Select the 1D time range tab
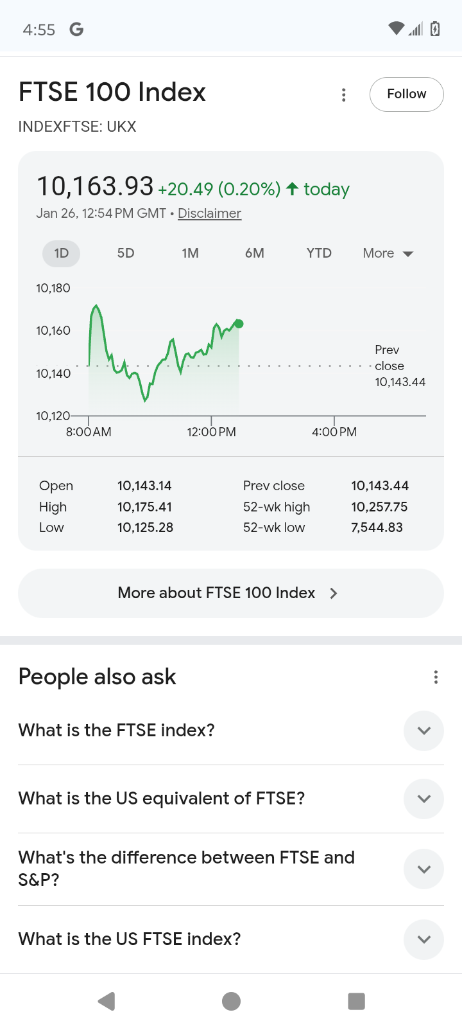This screenshot has height=1028, width=462. [x=62, y=253]
